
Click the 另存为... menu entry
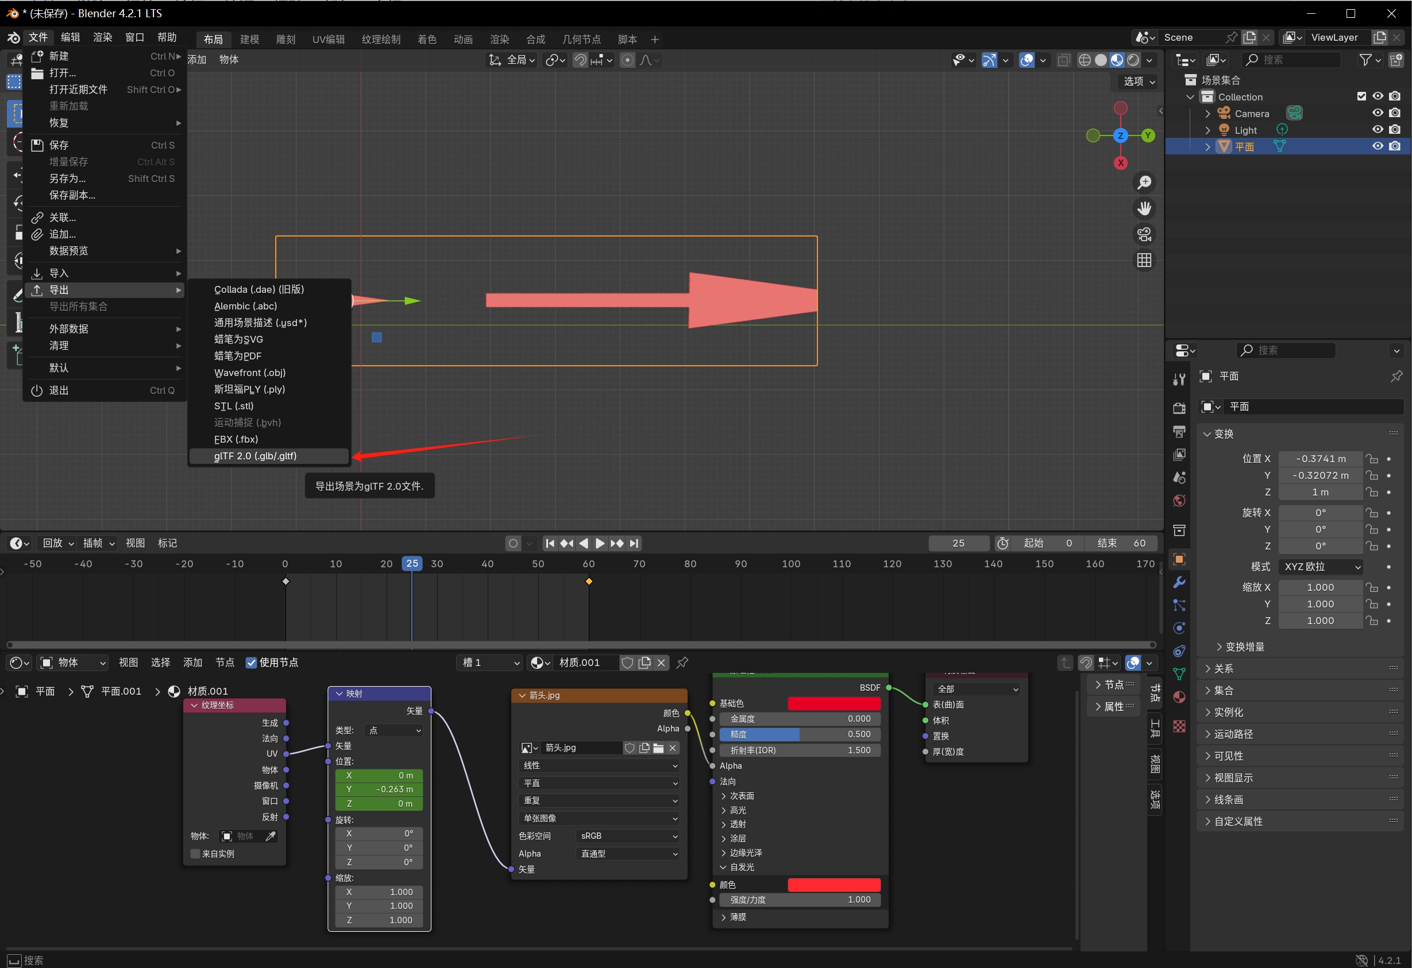point(67,179)
